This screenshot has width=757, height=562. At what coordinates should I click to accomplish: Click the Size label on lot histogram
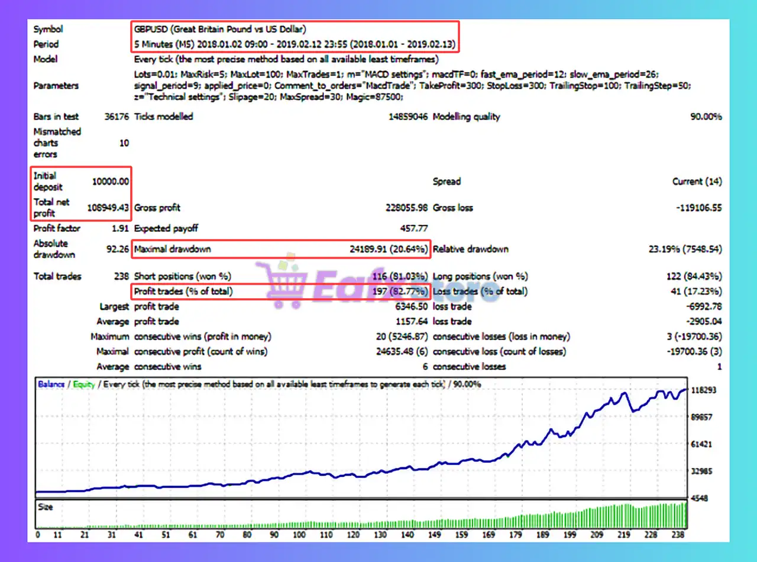[x=46, y=506]
